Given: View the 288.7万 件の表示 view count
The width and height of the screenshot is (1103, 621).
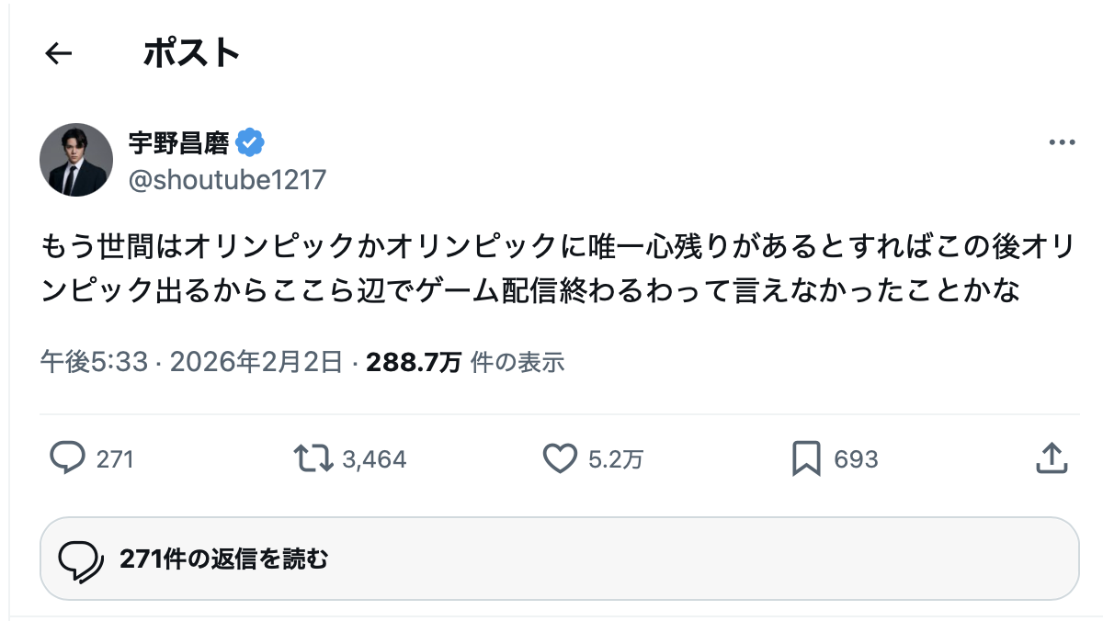Looking at the screenshot, I should [x=465, y=363].
